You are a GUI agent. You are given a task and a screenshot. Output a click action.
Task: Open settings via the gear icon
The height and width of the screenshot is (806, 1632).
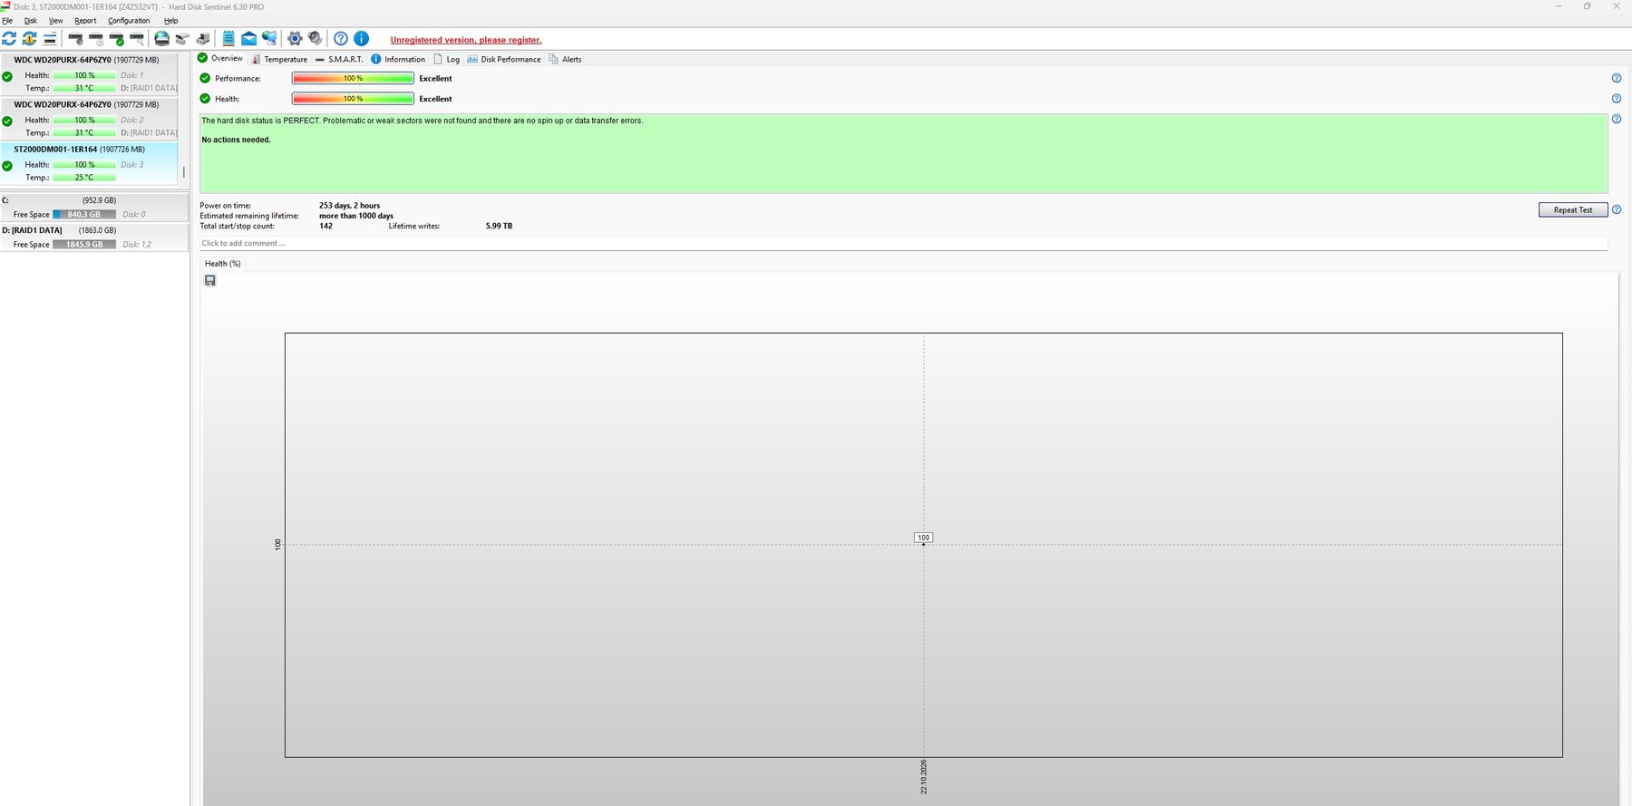(x=295, y=39)
